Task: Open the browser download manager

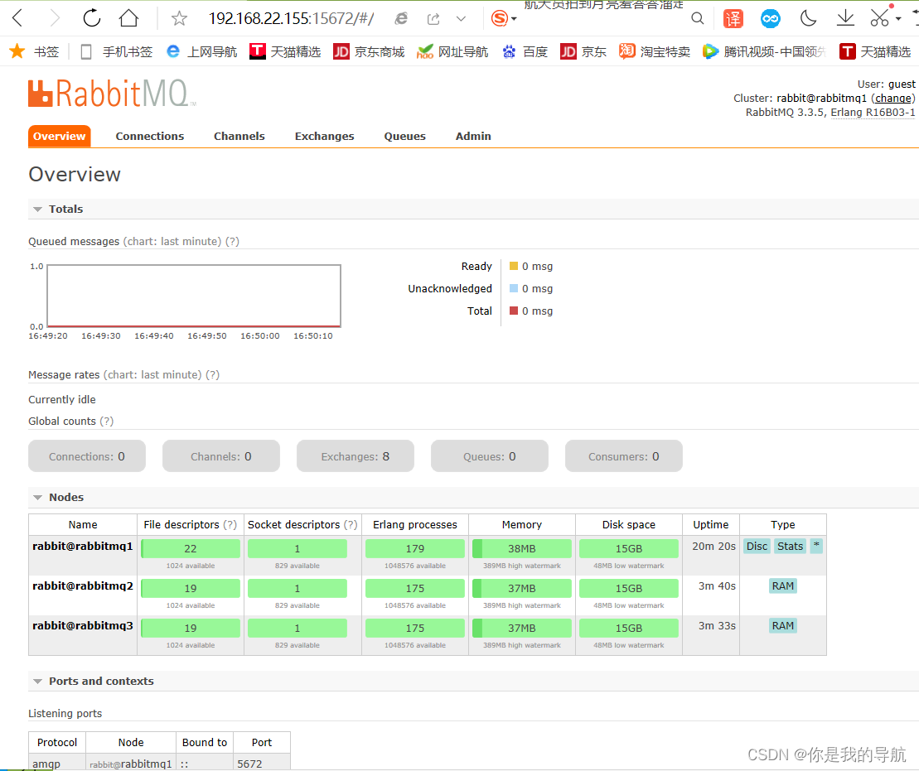Action: (x=844, y=17)
